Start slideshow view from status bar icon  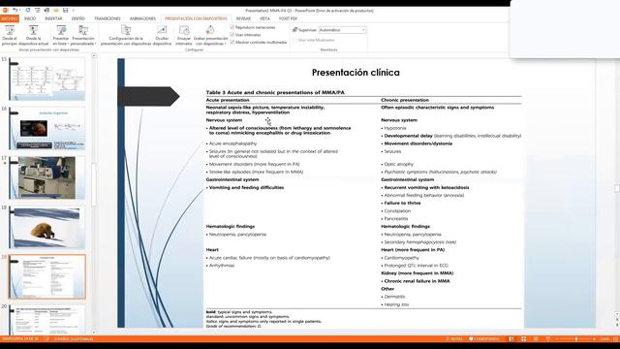point(548,339)
